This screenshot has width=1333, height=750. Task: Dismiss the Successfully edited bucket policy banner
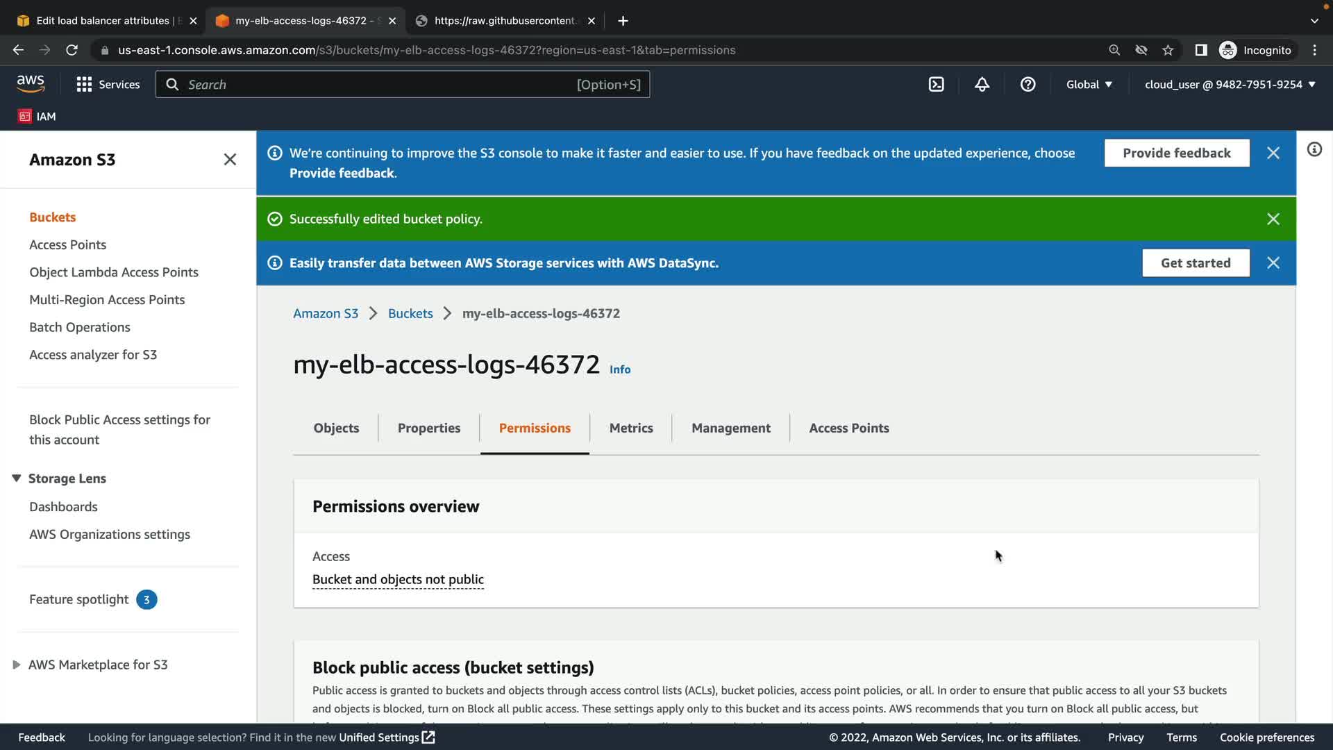(x=1273, y=219)
